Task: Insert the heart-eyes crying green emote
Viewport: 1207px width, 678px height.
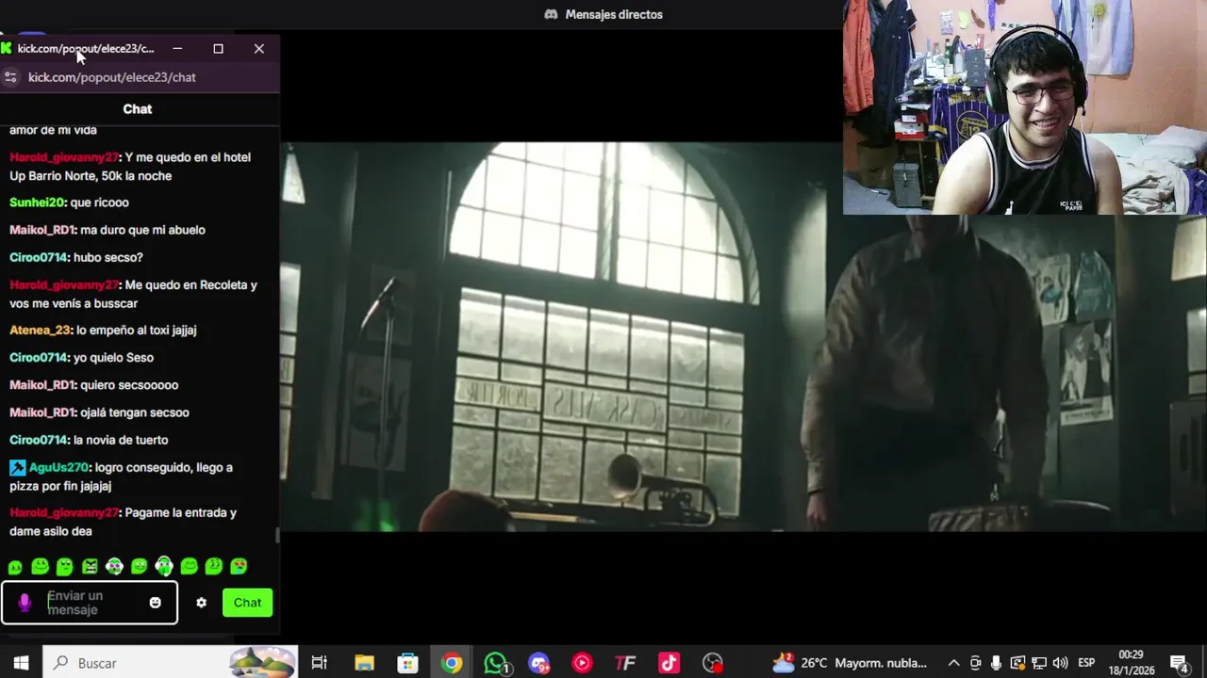Action: [239, 566]
